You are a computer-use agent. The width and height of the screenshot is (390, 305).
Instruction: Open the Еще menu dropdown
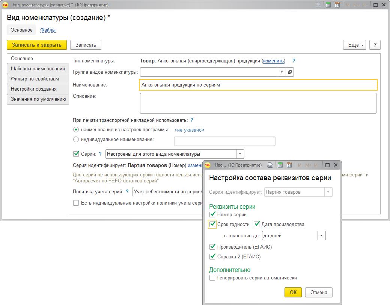pyautogui.click(x=354, y=45)
